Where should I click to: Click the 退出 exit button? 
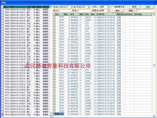tap(148, 6)
